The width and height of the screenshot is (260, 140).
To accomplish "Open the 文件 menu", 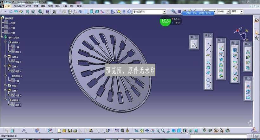I will (x=36, y=6).
